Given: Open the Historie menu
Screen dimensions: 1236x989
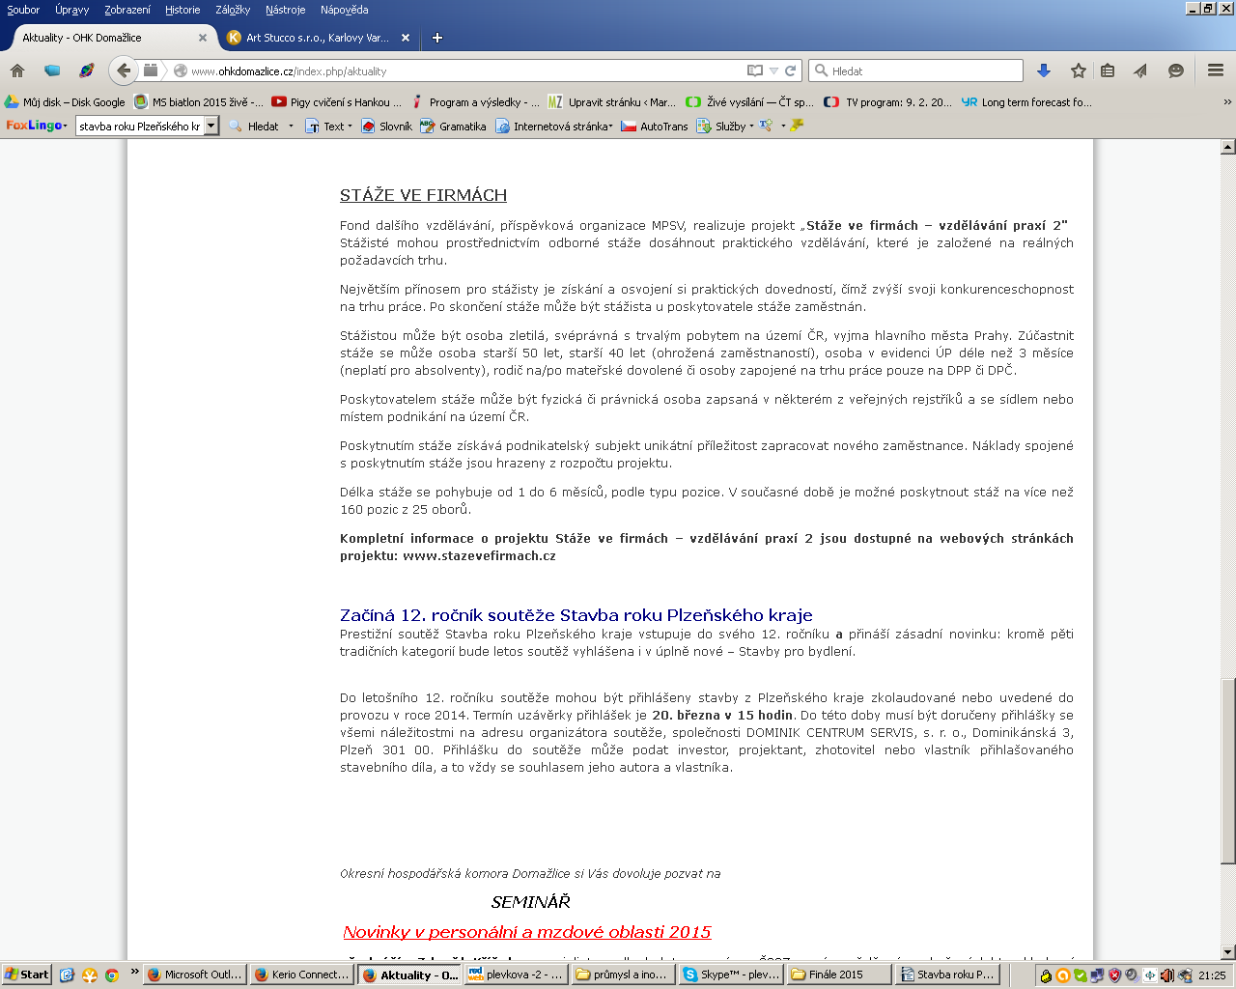Looking at the screenshot, I should click(183, 10).
